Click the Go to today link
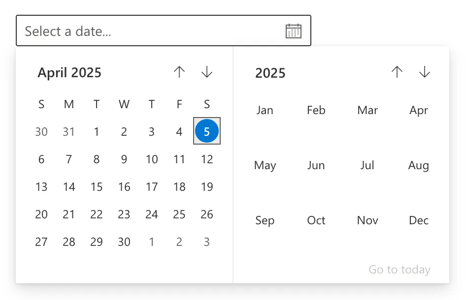Image resolution: width=466 pixels, height=300 pixels. pos(399,270)
